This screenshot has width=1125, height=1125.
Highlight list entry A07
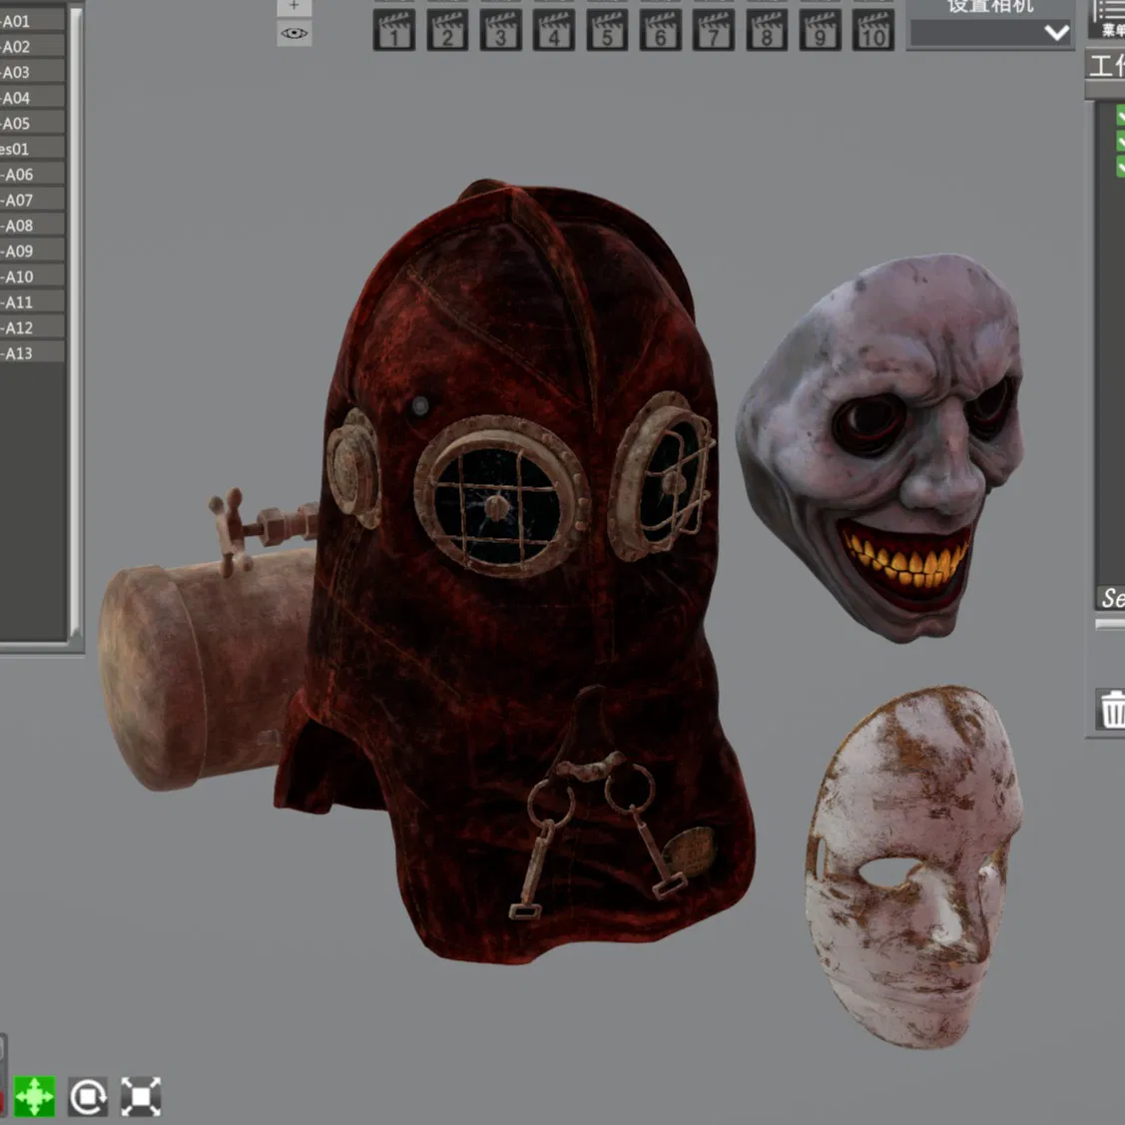32,200
